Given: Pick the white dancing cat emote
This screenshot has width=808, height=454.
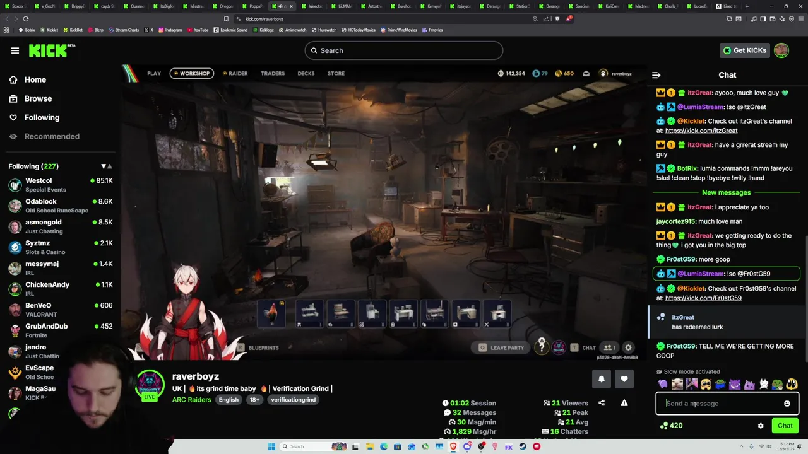Looking at the screenshot, I should (764, 384).
